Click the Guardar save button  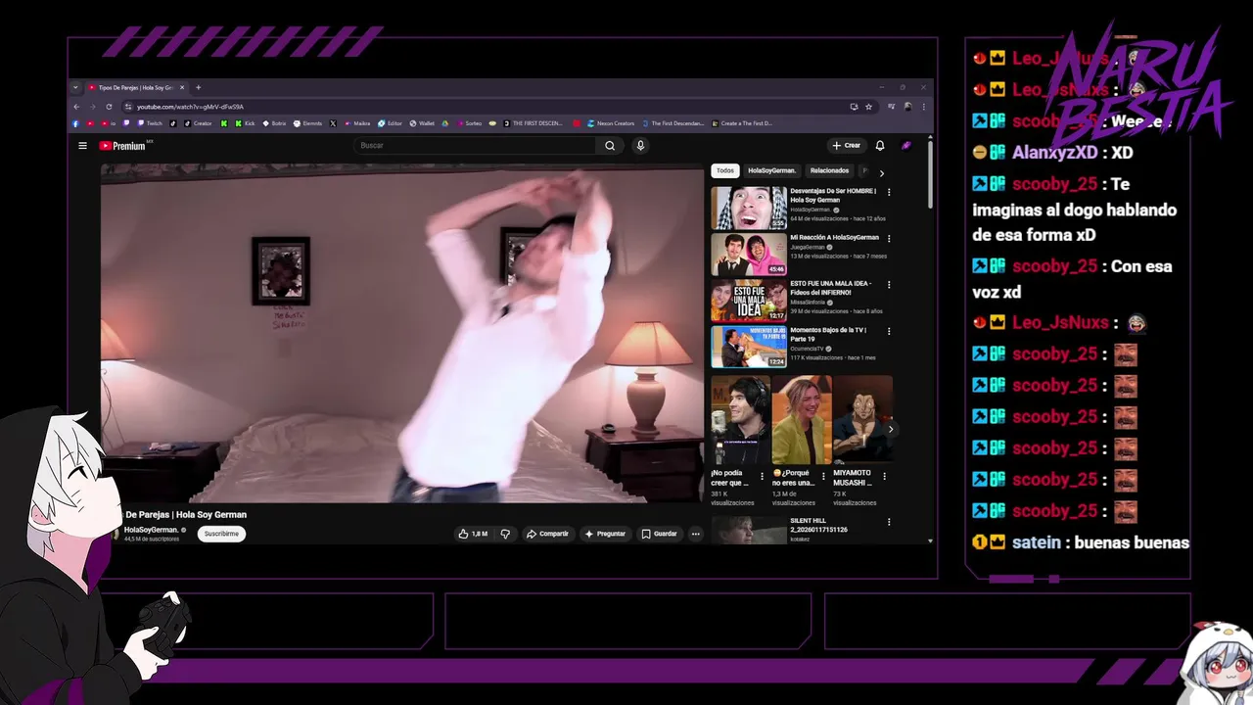pos(659,534)
